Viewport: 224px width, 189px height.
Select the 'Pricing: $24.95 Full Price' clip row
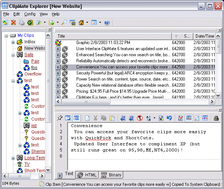[135, 91]
